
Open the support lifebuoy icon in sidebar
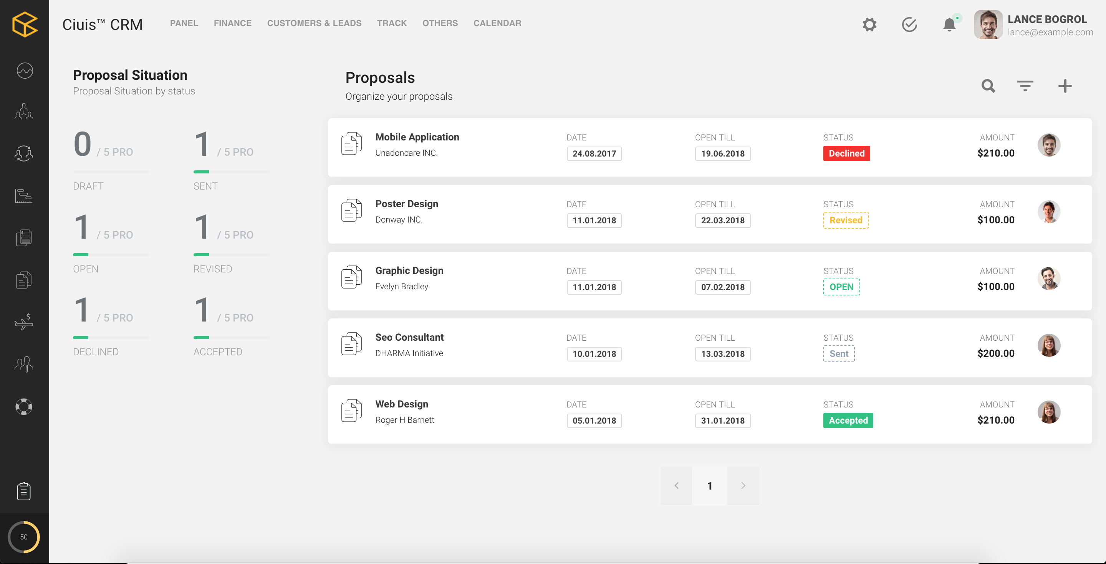pyautogui.click(x=24, y=406)
